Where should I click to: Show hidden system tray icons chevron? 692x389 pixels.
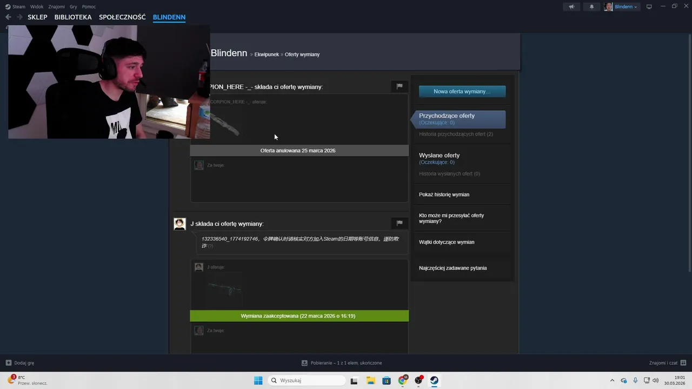pyautogui.click(x=612, y=380)
